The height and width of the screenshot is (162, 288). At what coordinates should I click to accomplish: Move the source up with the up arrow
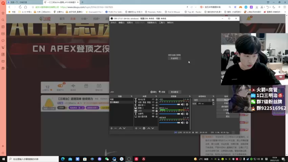(149, 128)
